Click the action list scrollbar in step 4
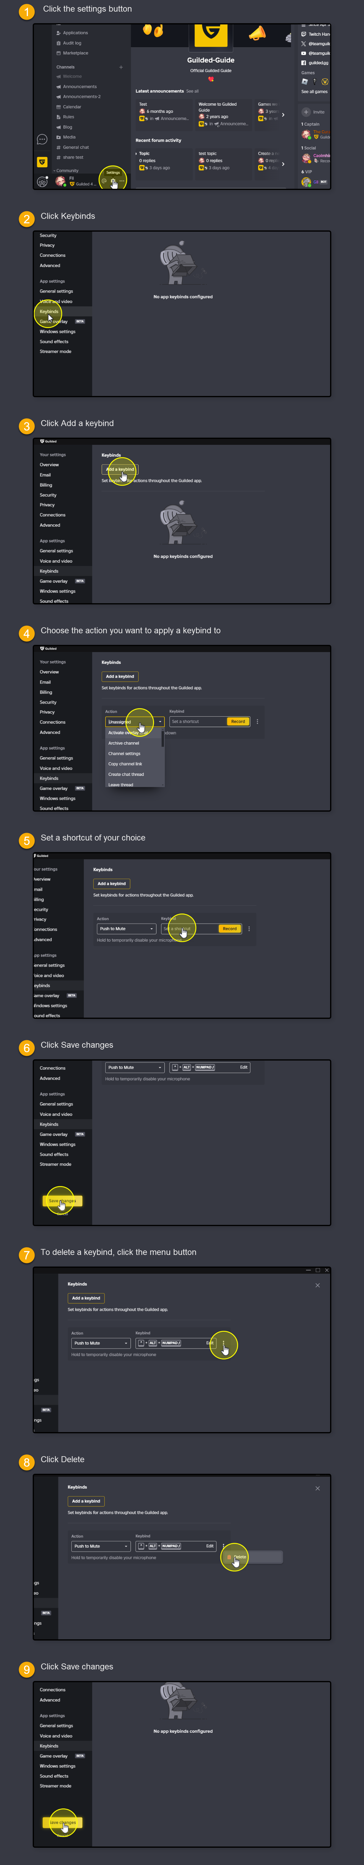The height and width of the screenshot is (1865, 364). pos(163,739)
